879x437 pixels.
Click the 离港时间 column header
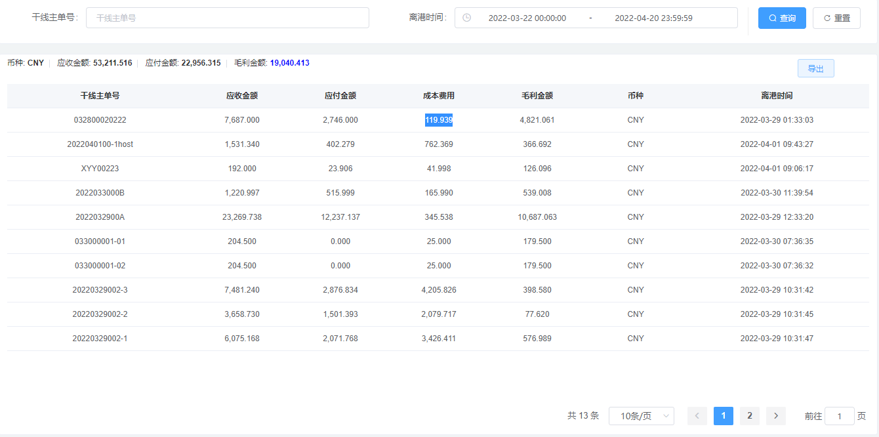click(777, 96)
